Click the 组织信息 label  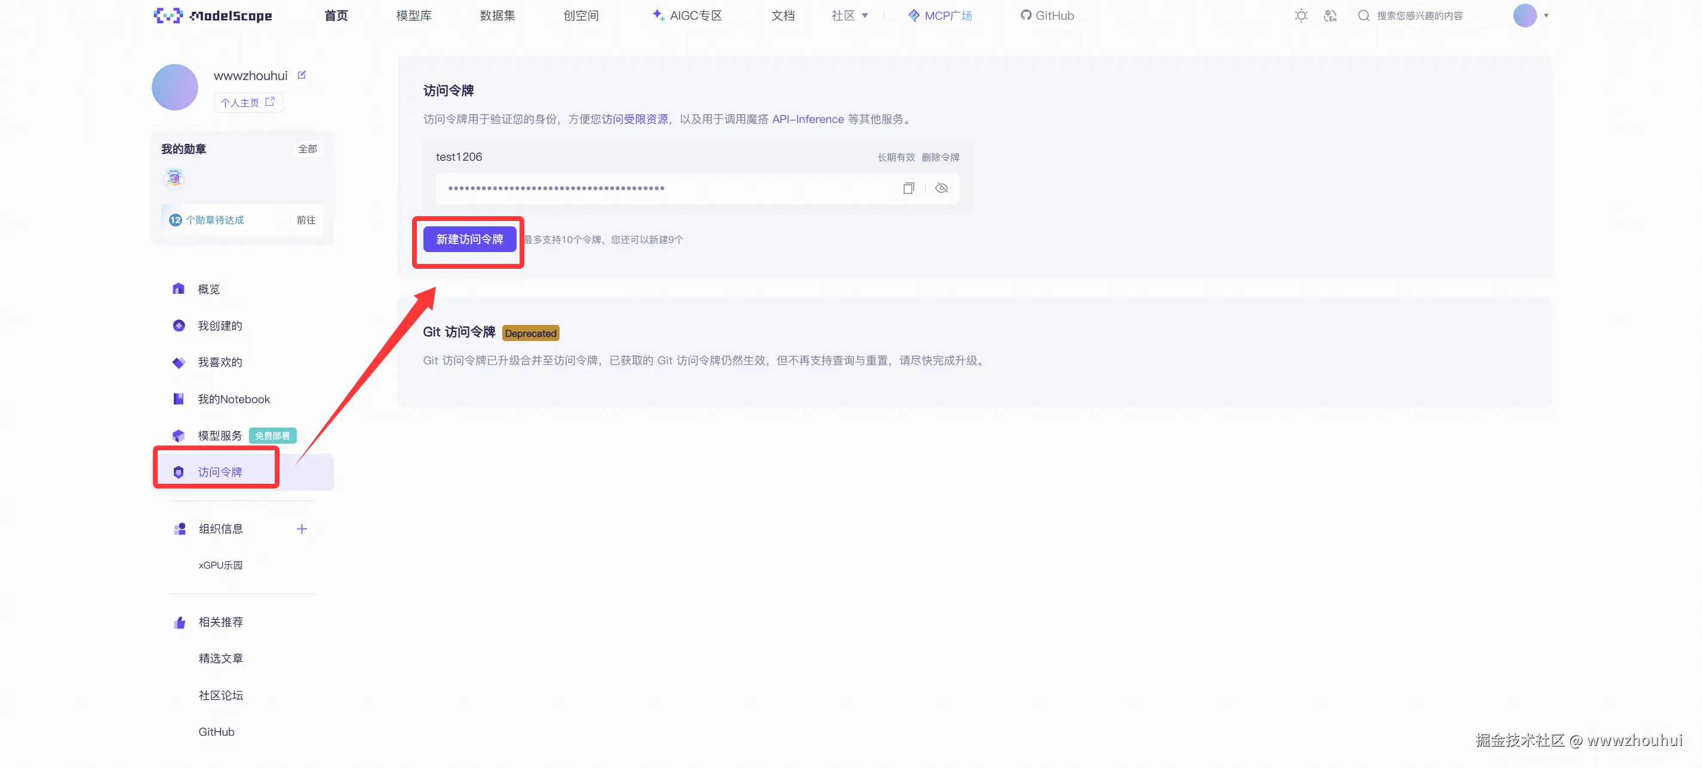pos(221,528)
